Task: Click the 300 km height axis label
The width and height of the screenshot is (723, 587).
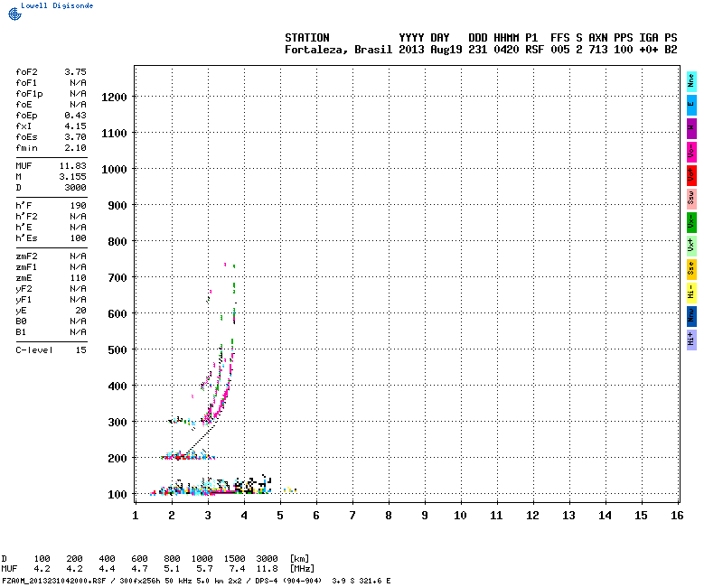Action: [117, 422]
